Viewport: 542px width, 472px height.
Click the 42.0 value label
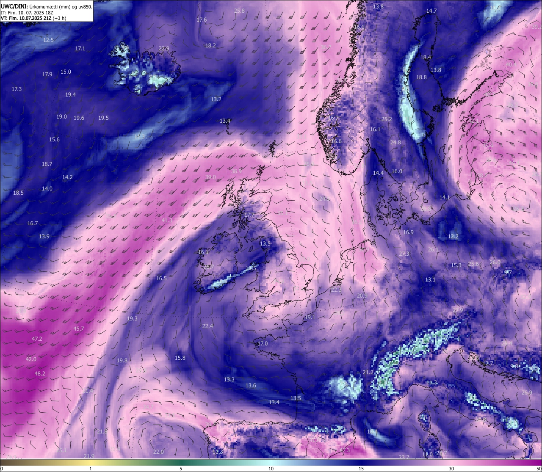[31, 359]
